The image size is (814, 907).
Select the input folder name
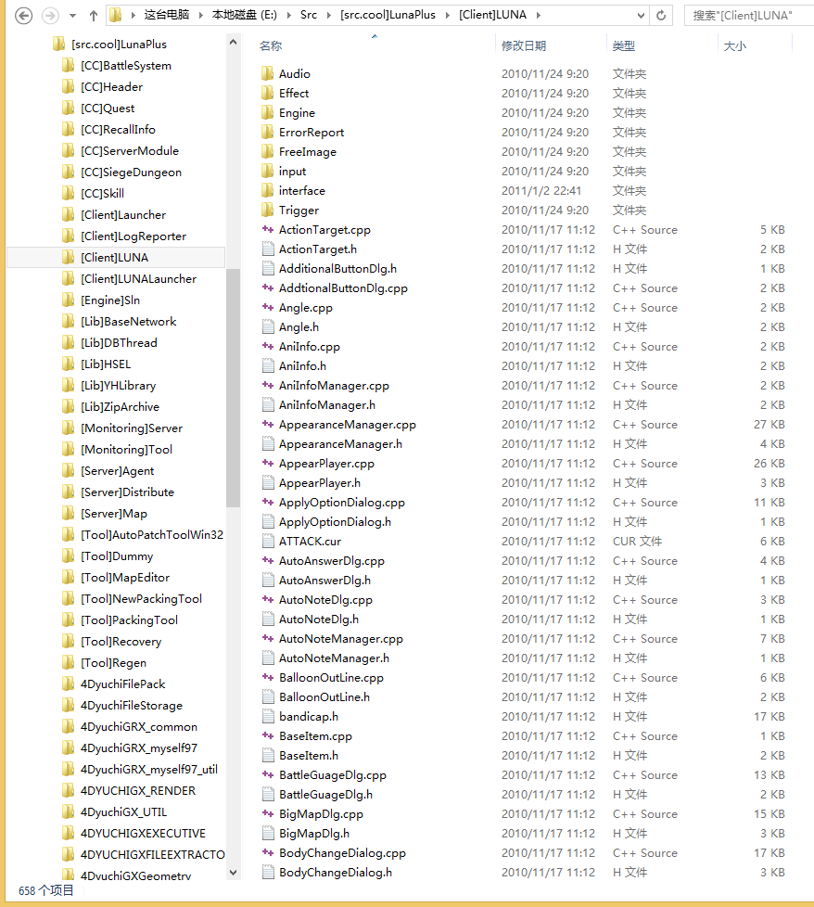tap(293, 172)
